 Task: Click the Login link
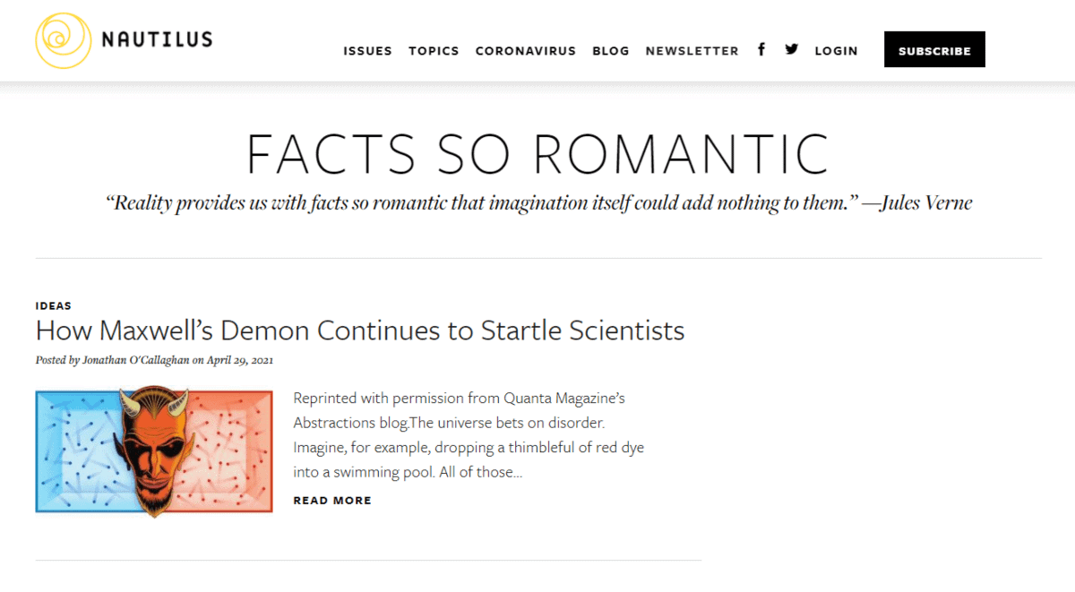pos(836,51)
